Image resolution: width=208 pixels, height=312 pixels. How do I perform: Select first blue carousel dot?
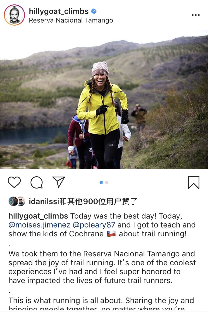(101, 182)
